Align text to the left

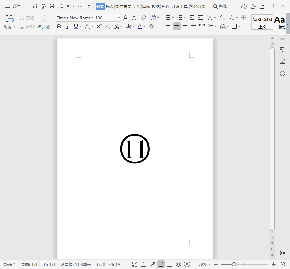[168, 26]
